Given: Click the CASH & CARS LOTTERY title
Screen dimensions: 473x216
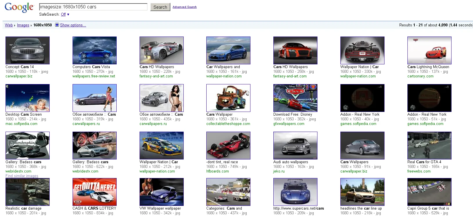Looking at the screenshot, I should click(94, 208).
